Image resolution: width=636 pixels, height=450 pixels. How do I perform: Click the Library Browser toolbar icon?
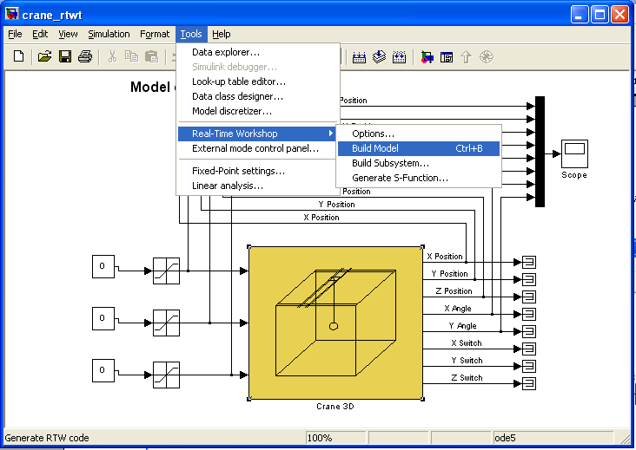click(x=427, y=57)
